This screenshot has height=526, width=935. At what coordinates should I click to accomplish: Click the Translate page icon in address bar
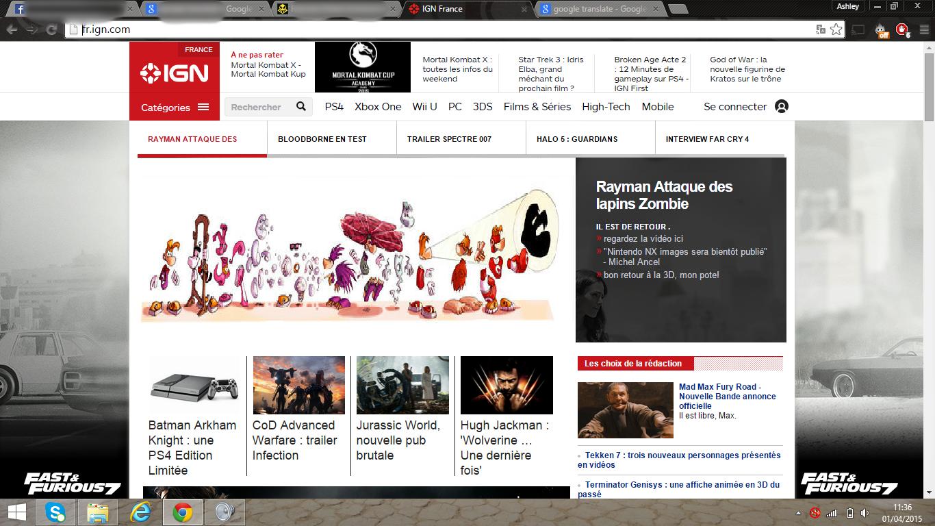pos(821,29)
